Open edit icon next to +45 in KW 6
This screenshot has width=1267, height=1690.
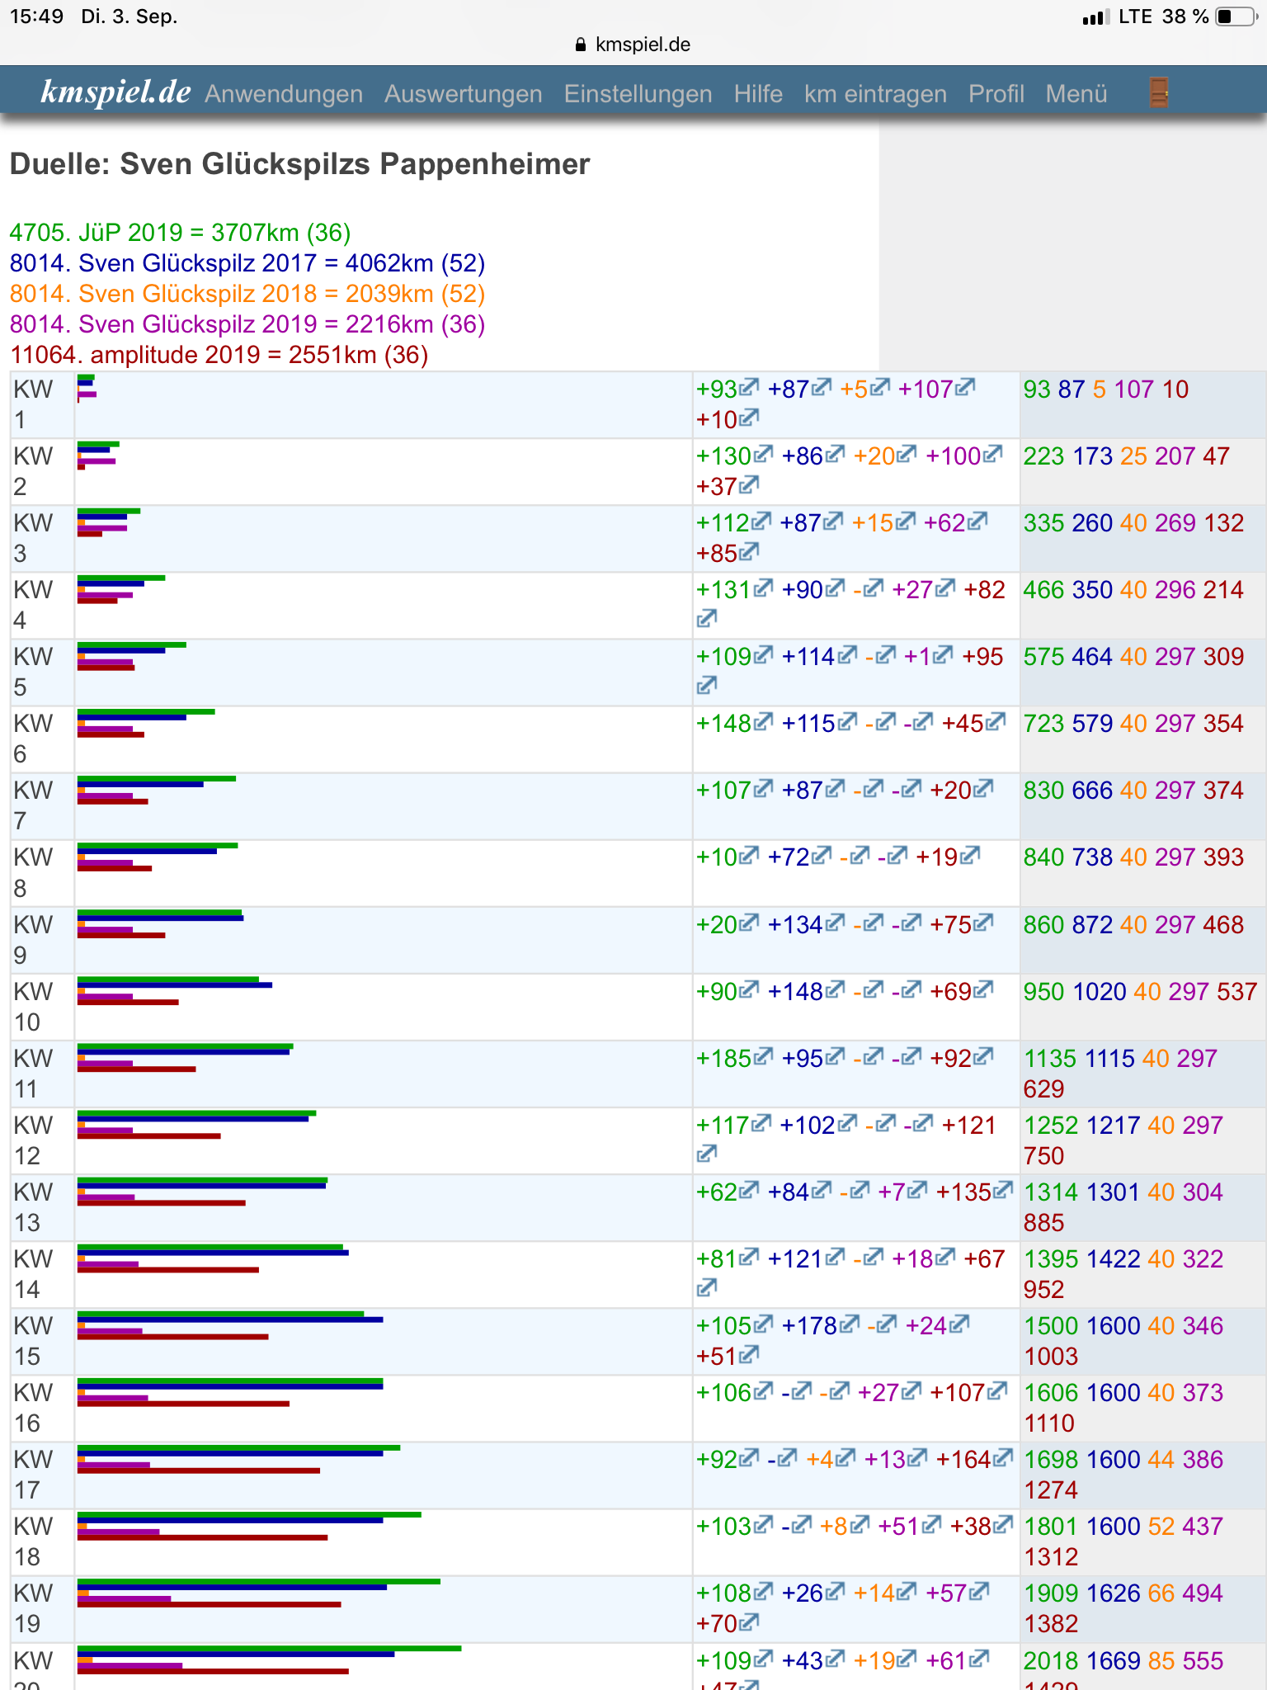(x=996, y=722)
